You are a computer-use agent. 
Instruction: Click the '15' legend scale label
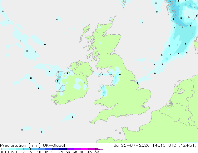[46, 152]
